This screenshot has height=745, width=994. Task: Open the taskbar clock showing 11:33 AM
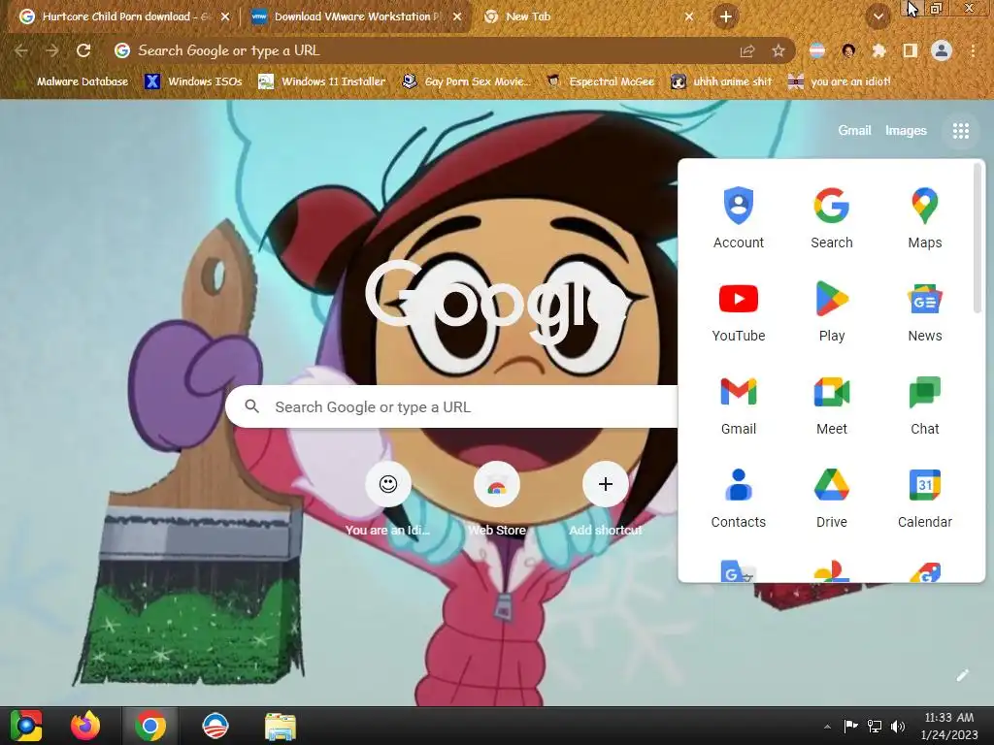948,726
